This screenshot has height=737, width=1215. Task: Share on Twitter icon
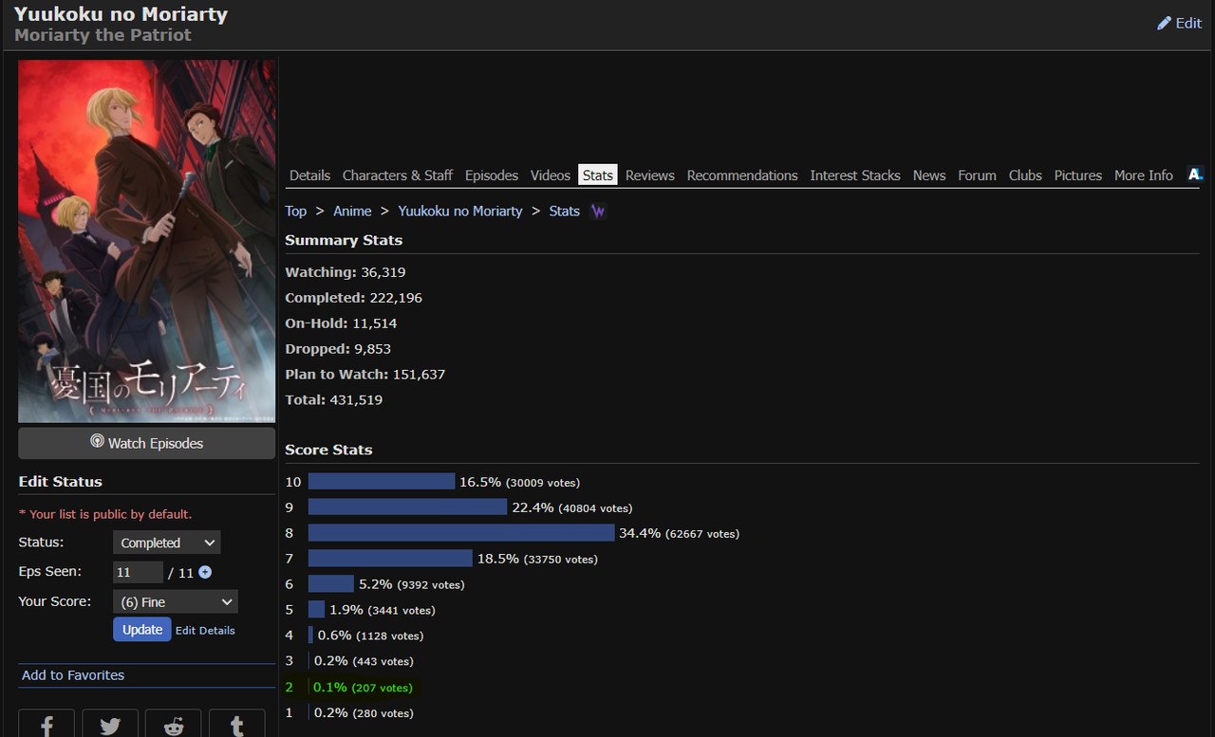(x=110, y=726)
